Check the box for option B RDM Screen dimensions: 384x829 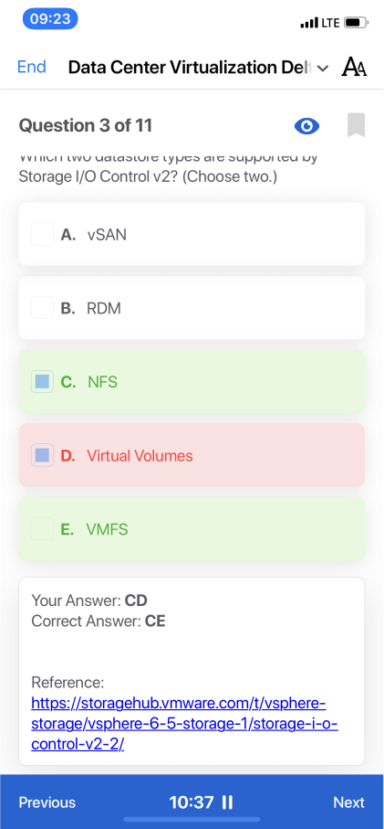click(x=42, y=308)
